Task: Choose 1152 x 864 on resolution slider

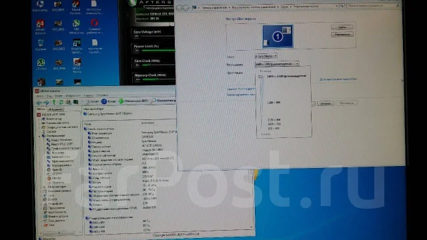Action: click(274, 120)
